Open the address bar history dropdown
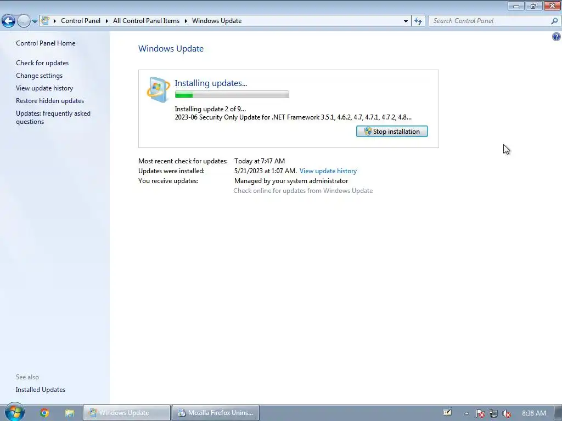The width and height of the screenshot is (562, 421). [406, 21]
